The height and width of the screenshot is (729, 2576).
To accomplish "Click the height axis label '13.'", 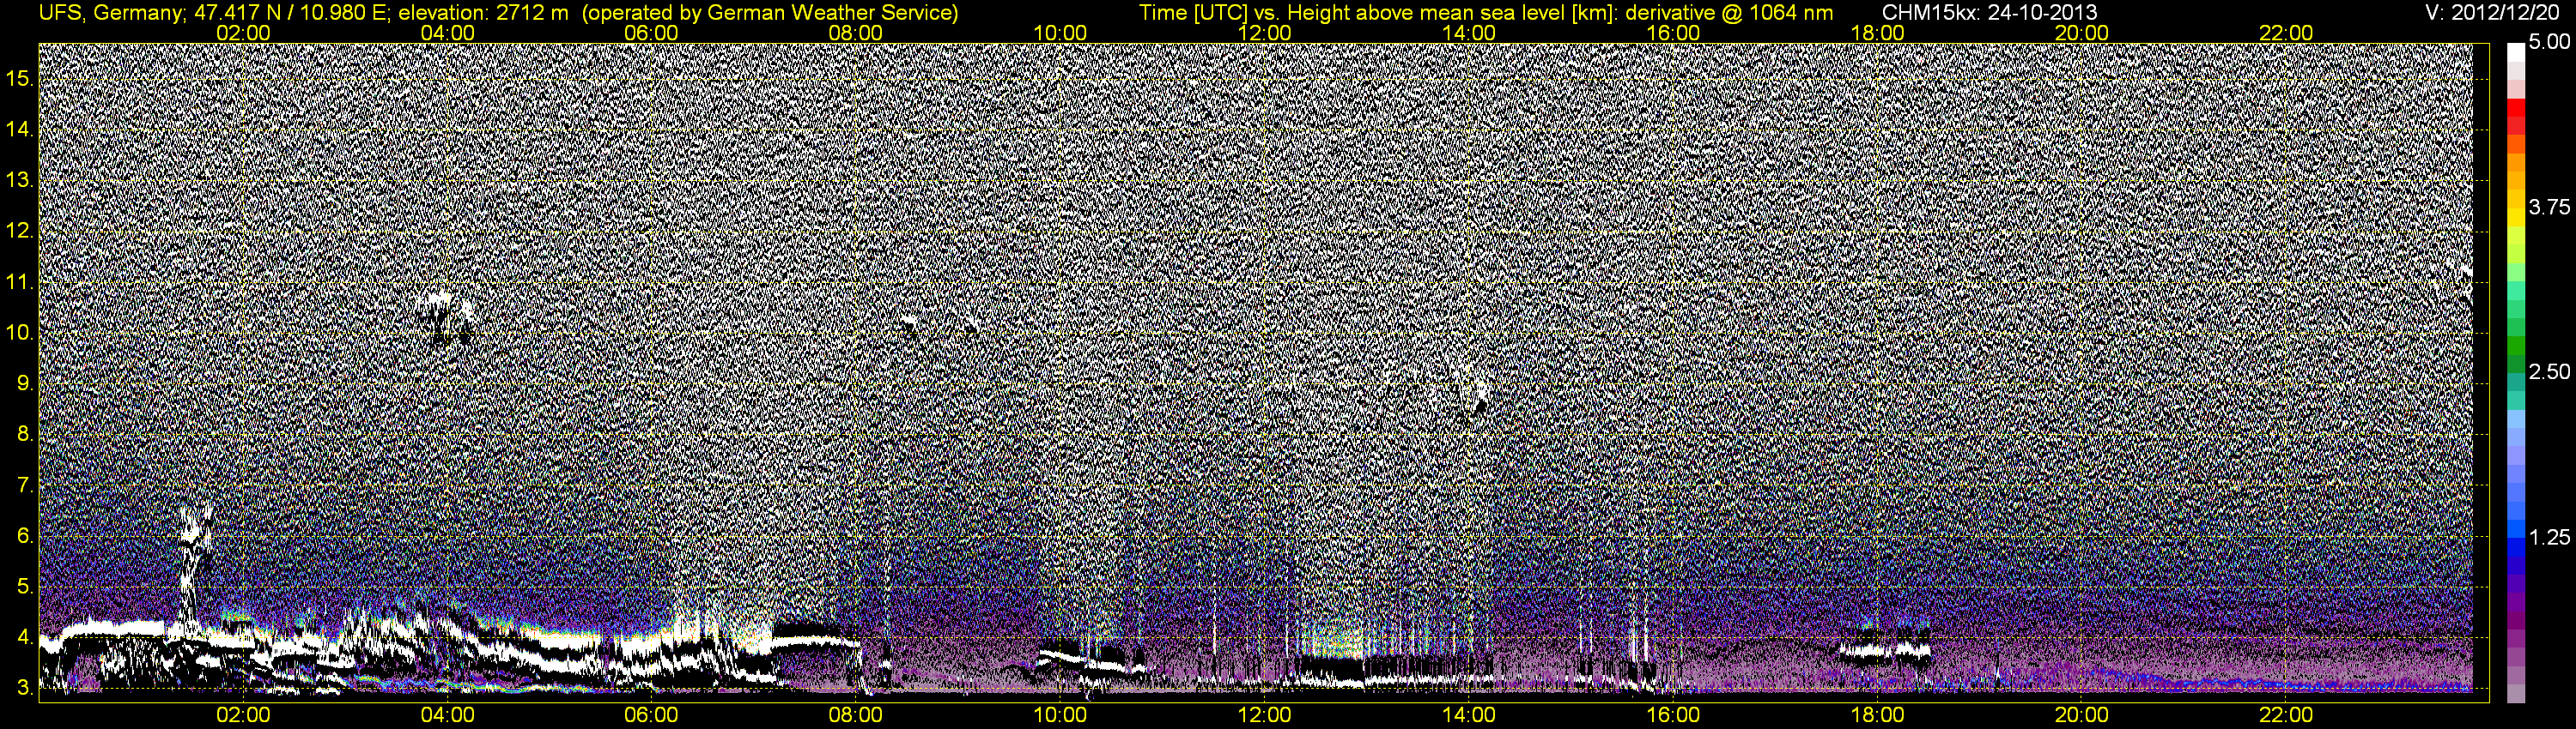I will click(x=20, y=181).
